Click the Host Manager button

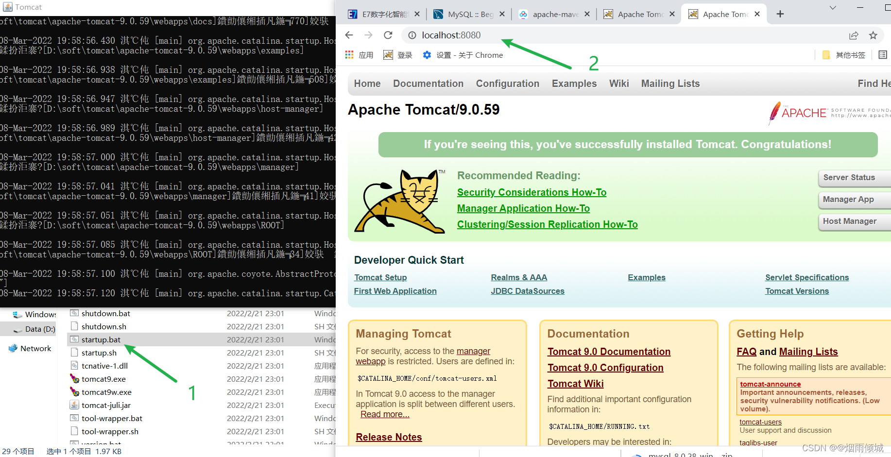(x=854, y=221)
